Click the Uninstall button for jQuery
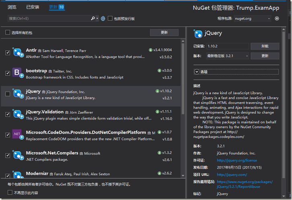292x200 pixels. pos(265,46)
